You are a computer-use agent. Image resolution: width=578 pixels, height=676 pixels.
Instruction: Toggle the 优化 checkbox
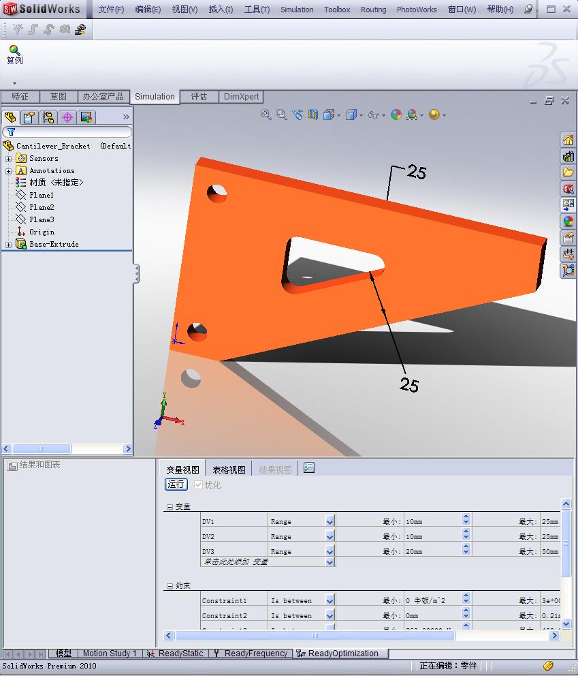point(198,485)
